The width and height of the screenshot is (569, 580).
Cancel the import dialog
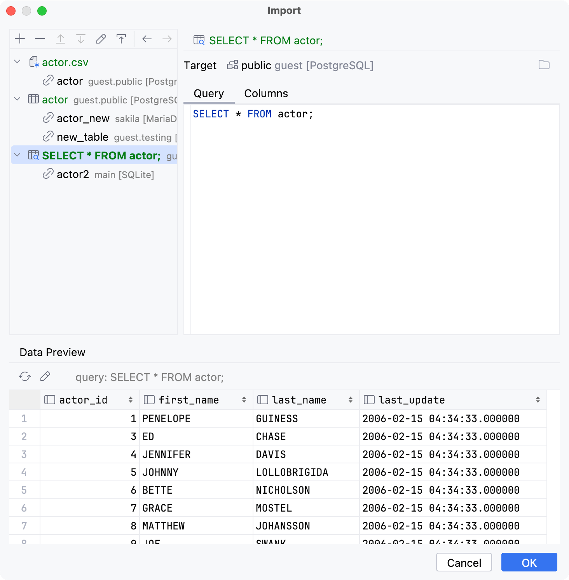tap(464, 562)
